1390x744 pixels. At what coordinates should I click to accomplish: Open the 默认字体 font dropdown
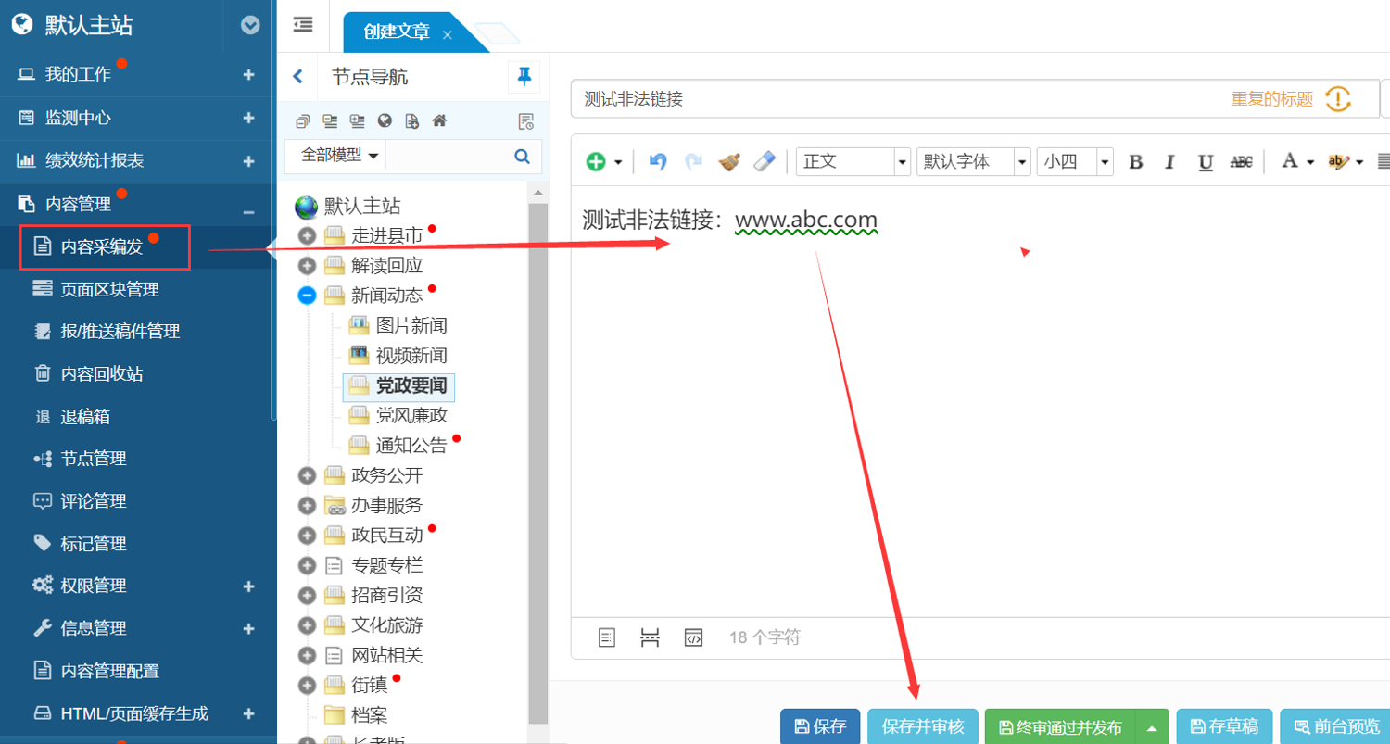[x=973, y=161]
